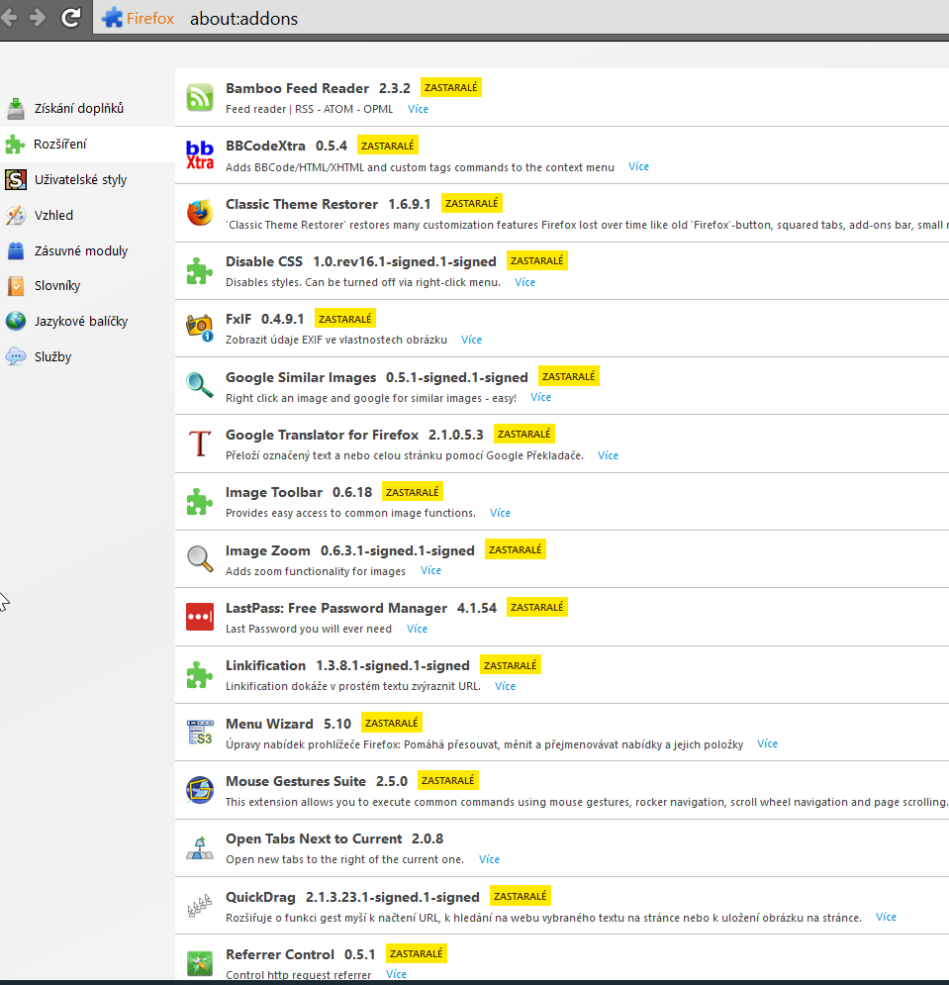Screen dimensions: 949x985
Task: Click the browser forward arrow
Action: pos(39,18)
